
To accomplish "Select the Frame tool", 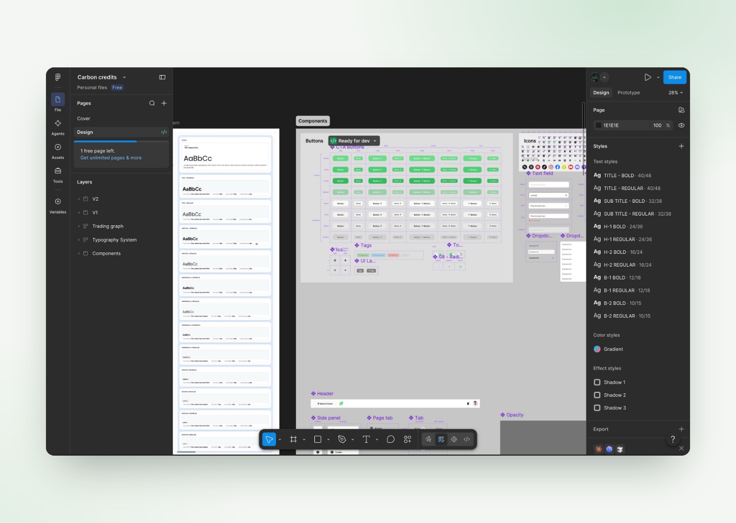I will coord(293,439).
